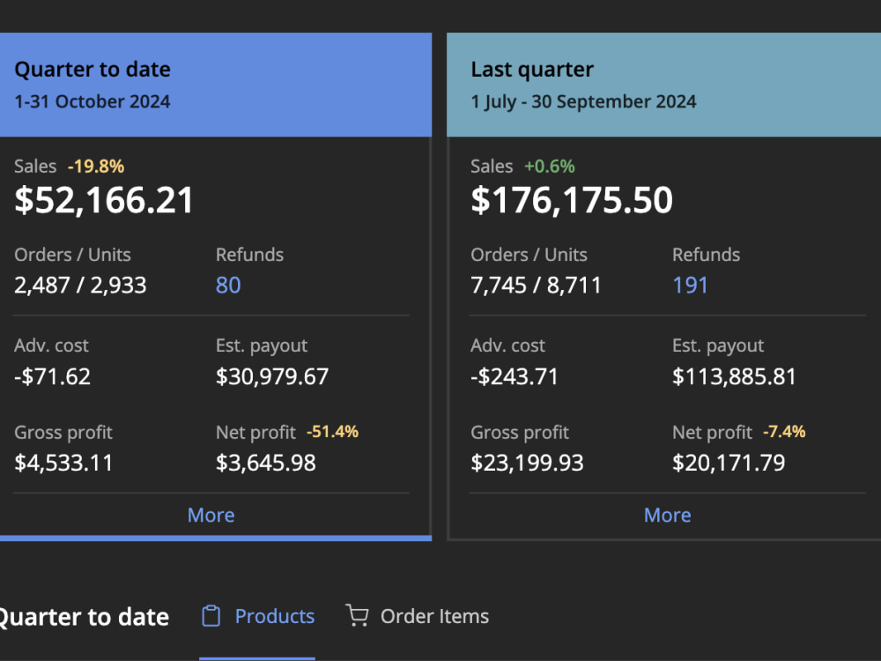Click Last quarter refunds value 191
This screenshot has width=881, height=661.
click(690, 285)
